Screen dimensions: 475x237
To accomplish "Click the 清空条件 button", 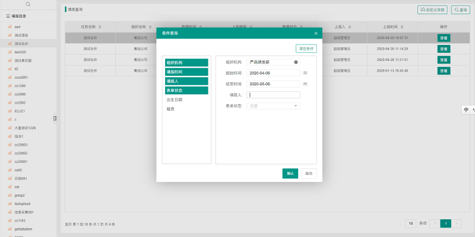I will (x=306, y=49).
